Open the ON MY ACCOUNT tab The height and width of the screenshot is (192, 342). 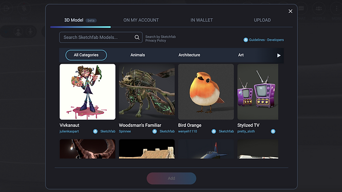tap(141, 20)
